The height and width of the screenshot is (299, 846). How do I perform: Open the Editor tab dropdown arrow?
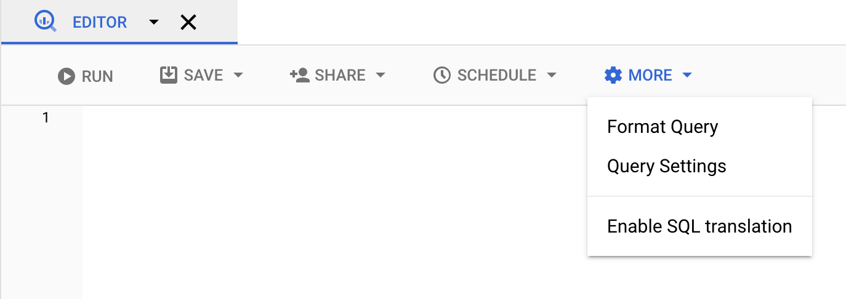154,23
